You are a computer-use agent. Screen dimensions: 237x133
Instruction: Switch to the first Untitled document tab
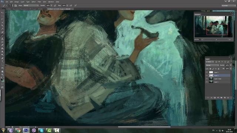coord(25,9)
